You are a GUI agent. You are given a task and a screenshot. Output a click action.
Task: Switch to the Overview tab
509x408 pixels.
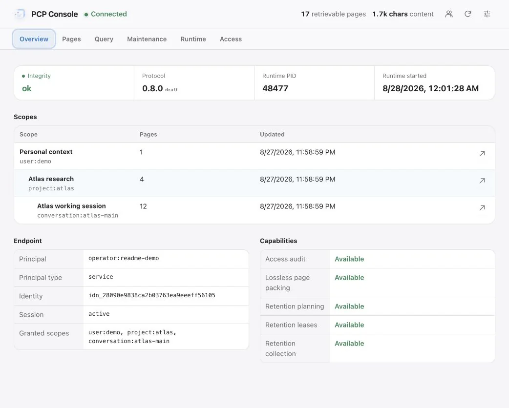coord(34,39)
